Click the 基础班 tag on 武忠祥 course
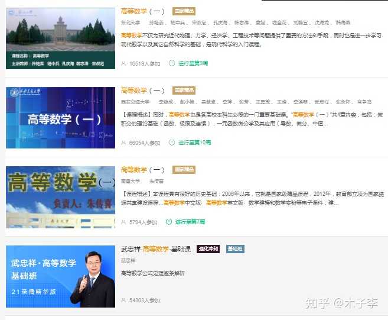The image size is (388, 320). pyautogui.click(x=235, y=249)
